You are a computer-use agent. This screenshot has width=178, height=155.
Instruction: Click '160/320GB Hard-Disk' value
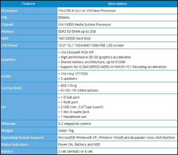pos(74,38)
